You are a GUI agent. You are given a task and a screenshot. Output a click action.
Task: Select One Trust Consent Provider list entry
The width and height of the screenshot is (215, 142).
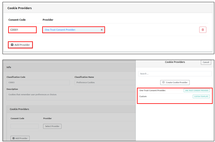click(153, 90)
